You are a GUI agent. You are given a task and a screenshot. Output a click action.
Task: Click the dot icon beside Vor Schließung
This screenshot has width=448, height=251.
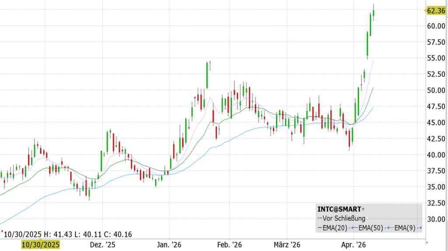[x=367, y=219]
